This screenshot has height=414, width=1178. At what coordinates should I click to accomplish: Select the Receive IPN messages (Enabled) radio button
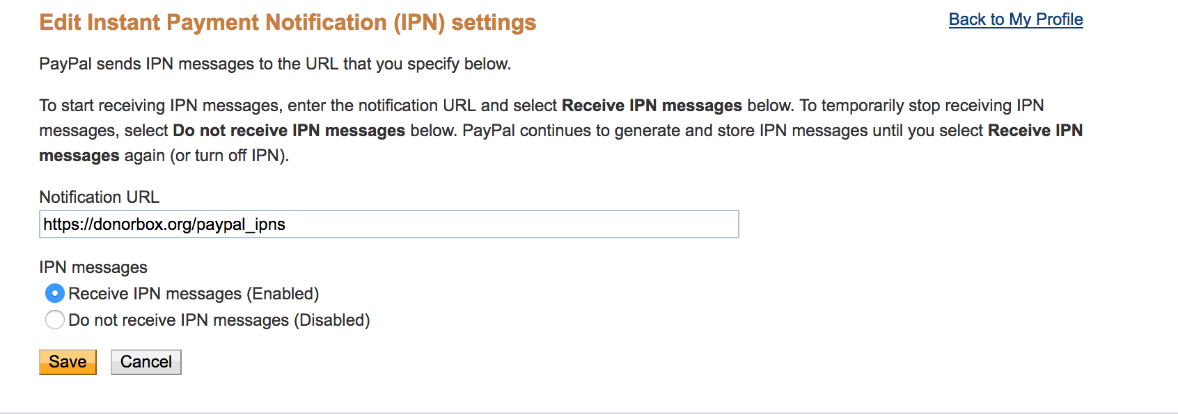[55, 294]
